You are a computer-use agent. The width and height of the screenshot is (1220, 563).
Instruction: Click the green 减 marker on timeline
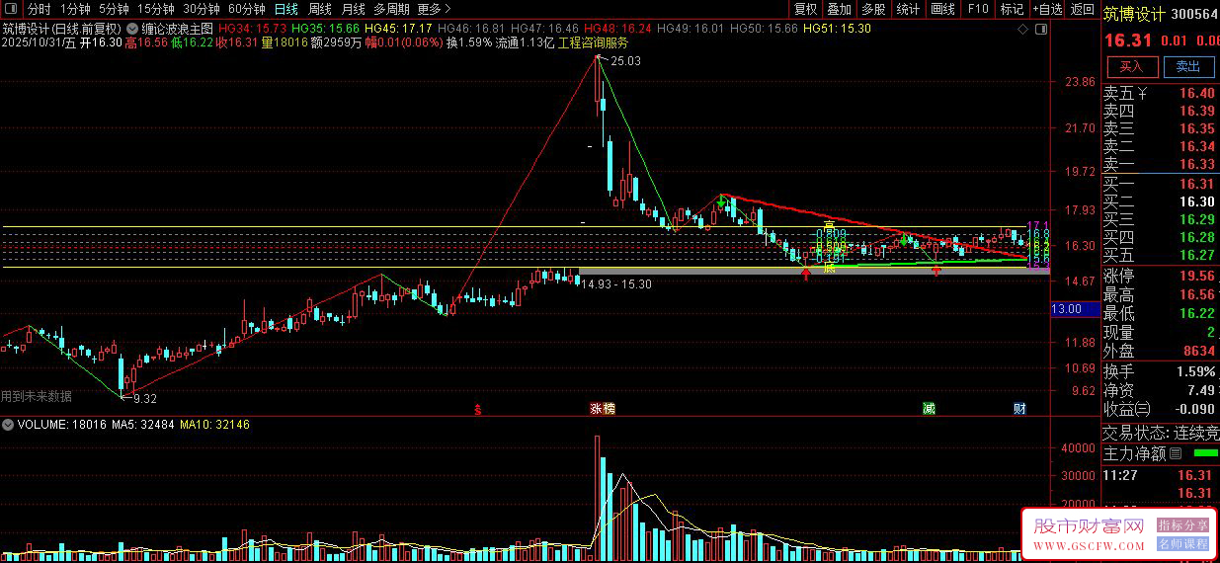click(x=929, y=408)
